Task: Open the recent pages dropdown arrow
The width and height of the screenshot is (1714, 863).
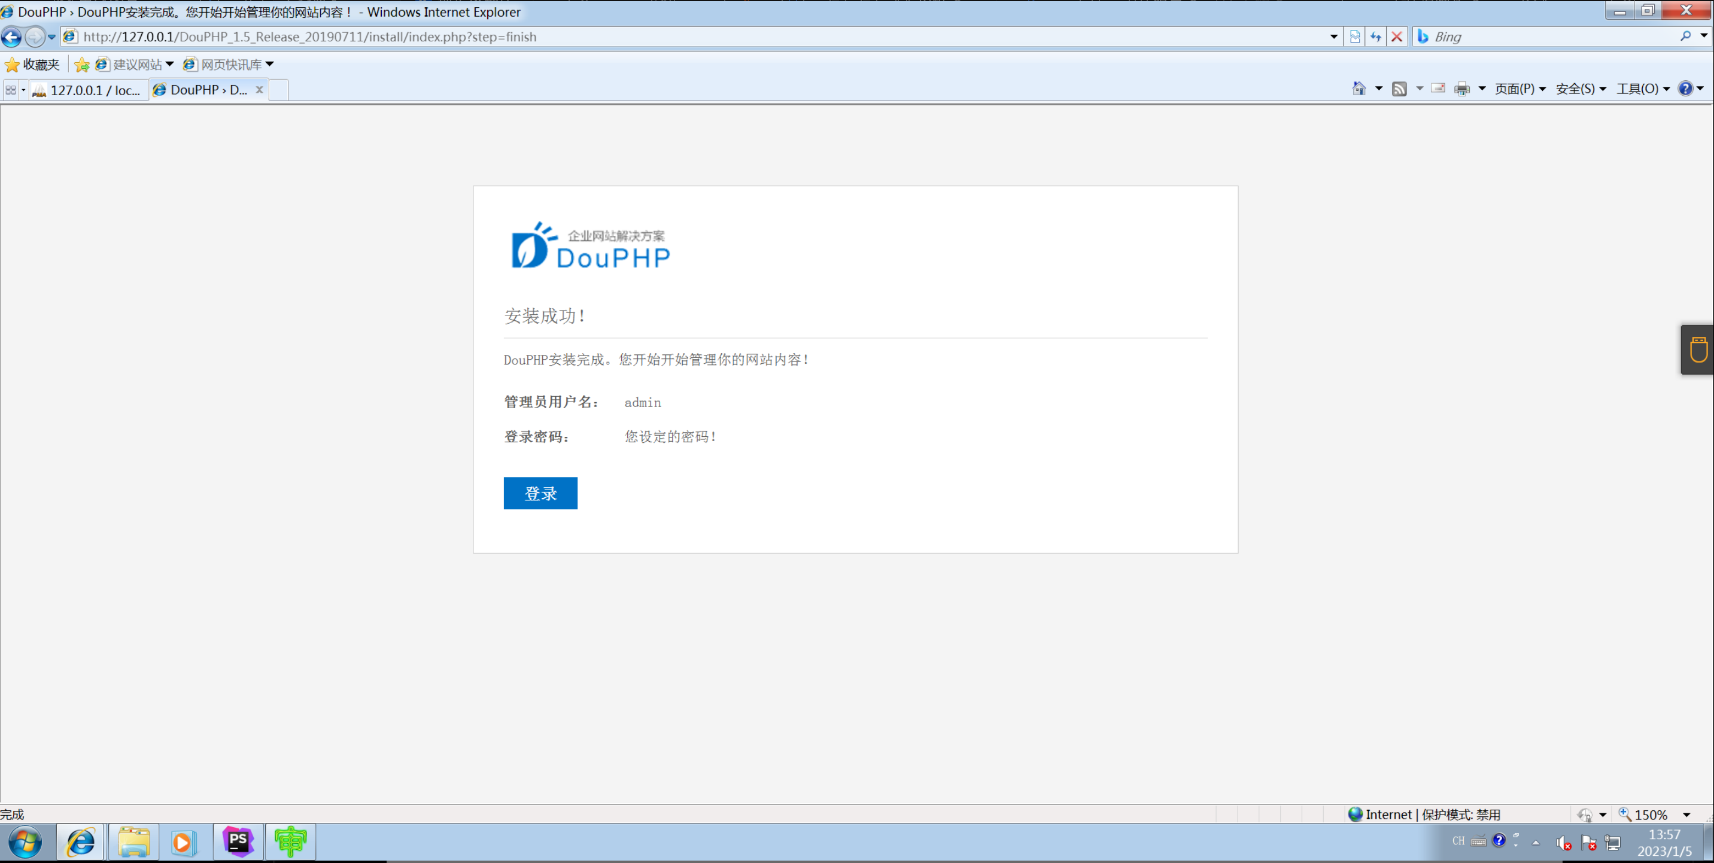Action: click(51, 37)
